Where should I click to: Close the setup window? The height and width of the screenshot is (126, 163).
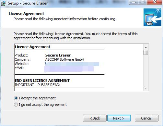point(155,2)
